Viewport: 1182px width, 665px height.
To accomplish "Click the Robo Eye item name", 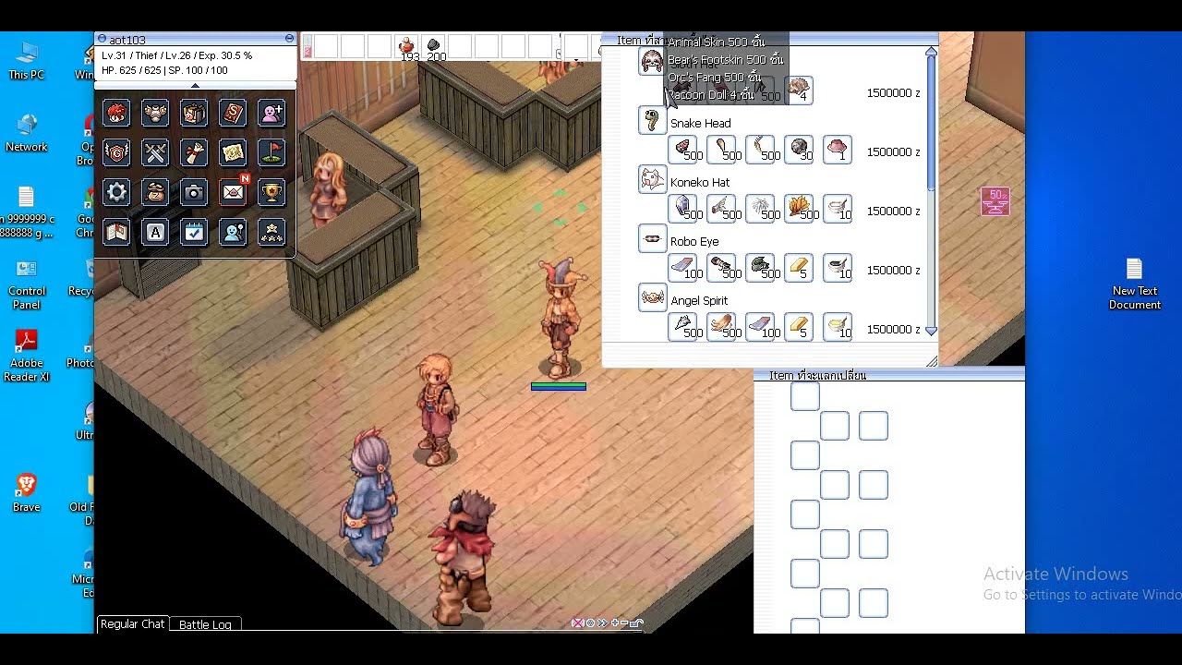I will pos(694,242).
